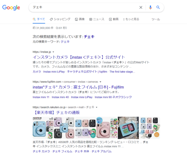This screenshot has width=187, height=158.
Task: Open the ツール options
Action: click(x=156, y=19)
